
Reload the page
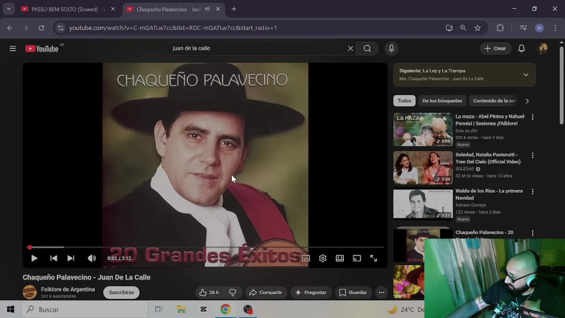(41, 28)
